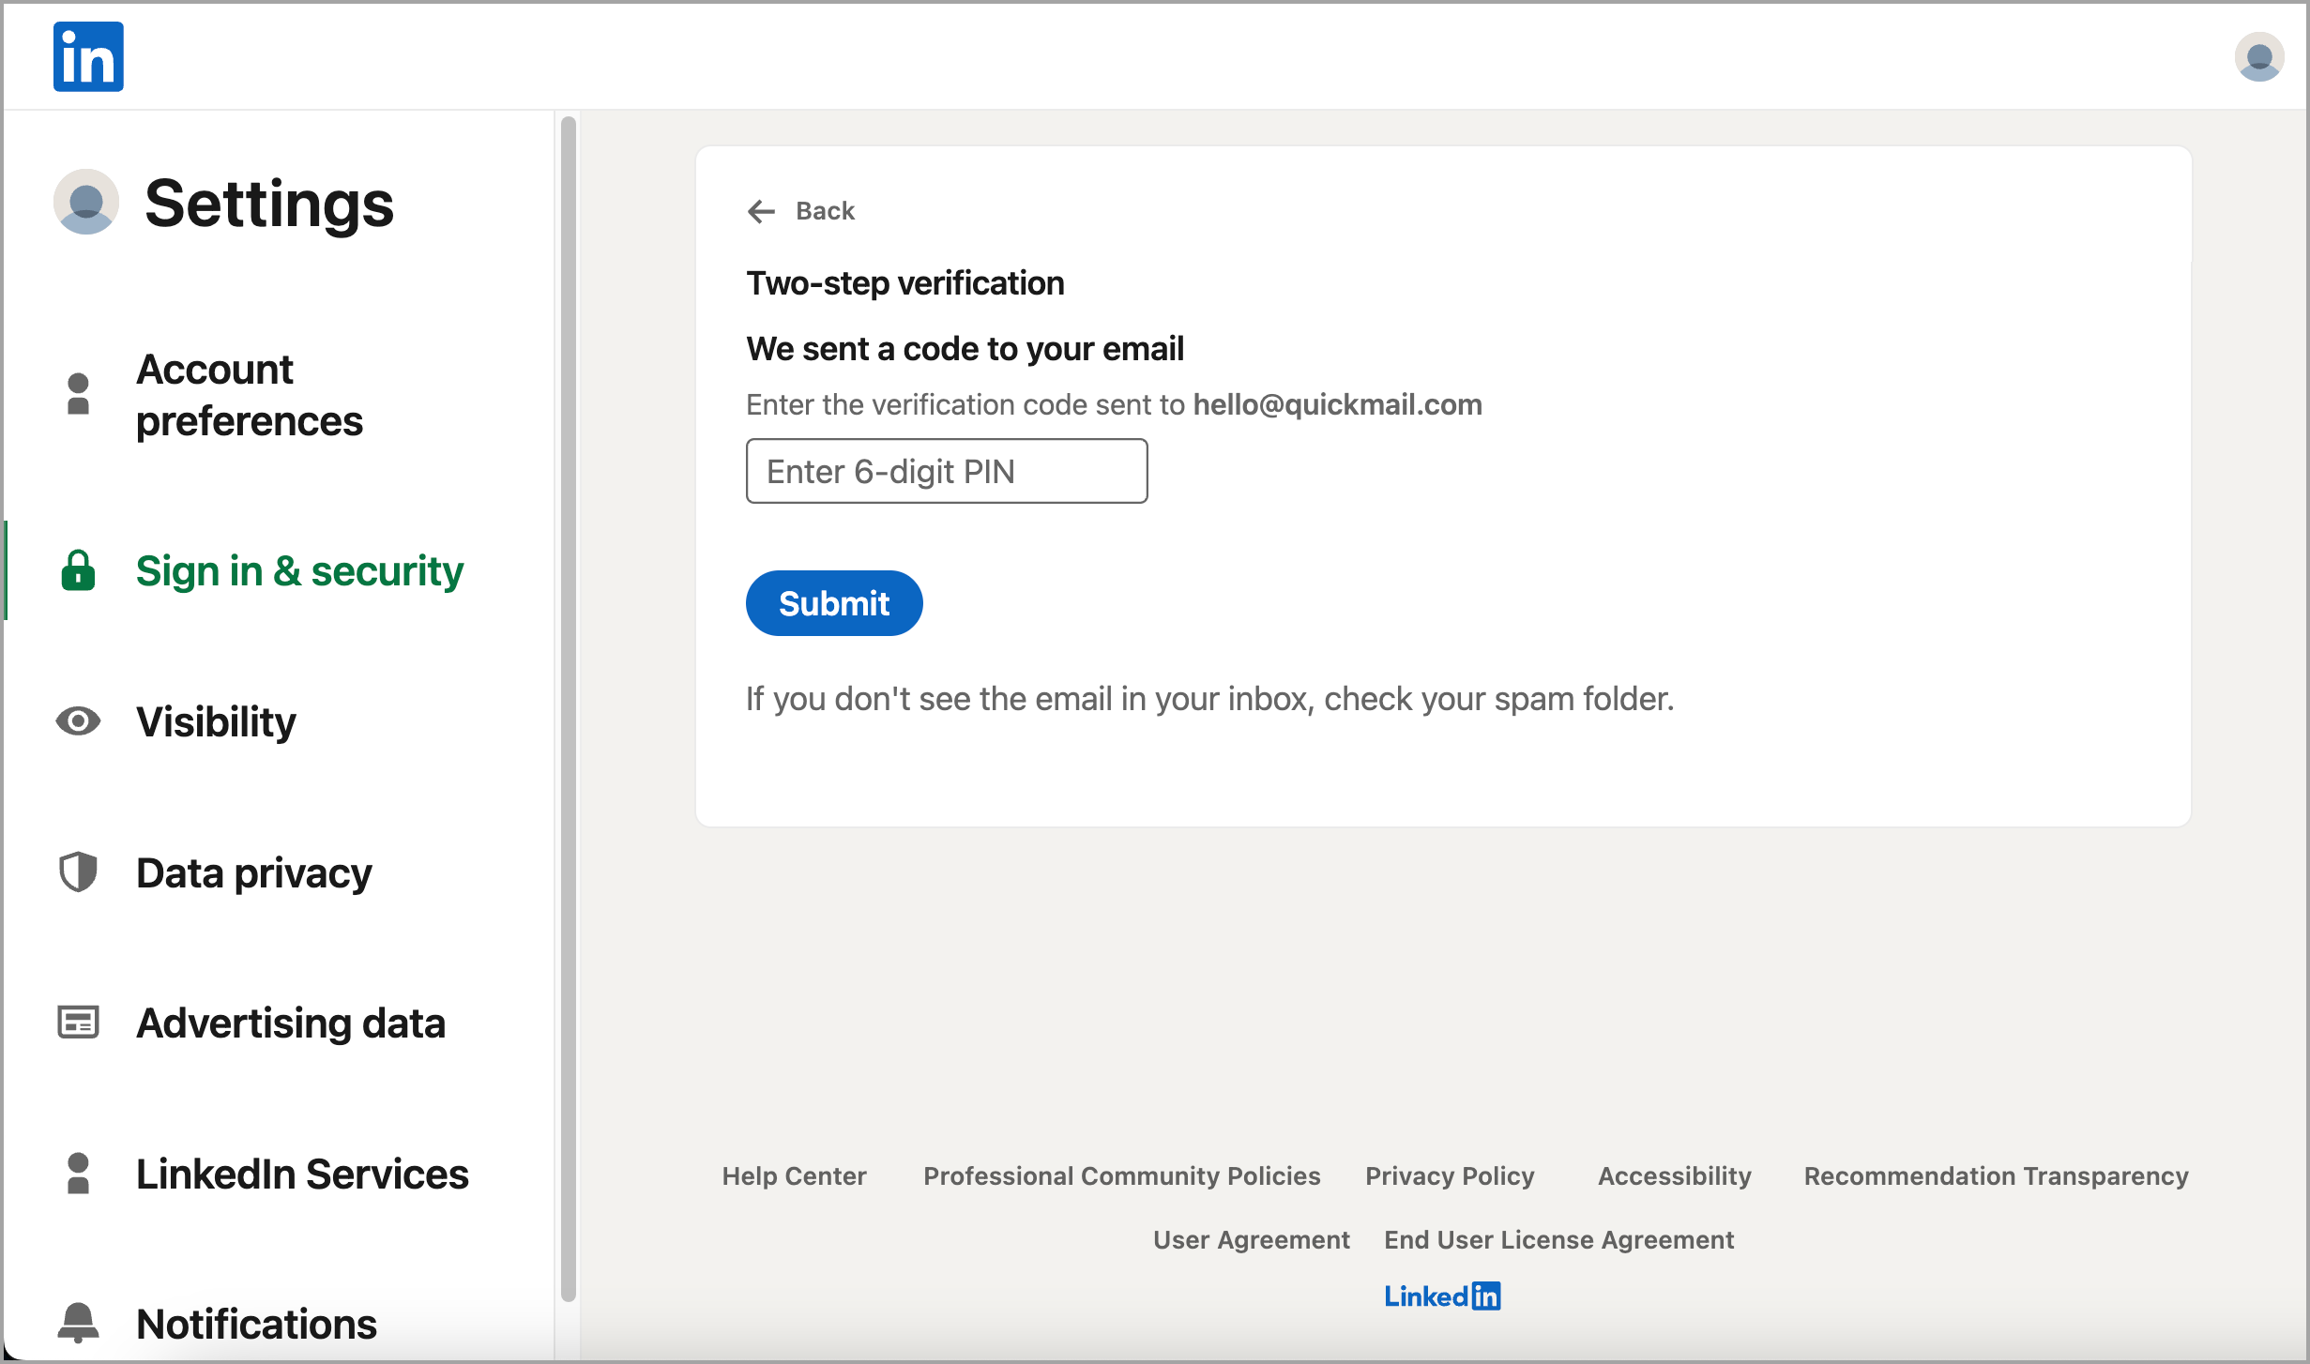Screen dimensions: 2310x1364
Task: Click the green lock icon
Action: (x=78, y=570)
